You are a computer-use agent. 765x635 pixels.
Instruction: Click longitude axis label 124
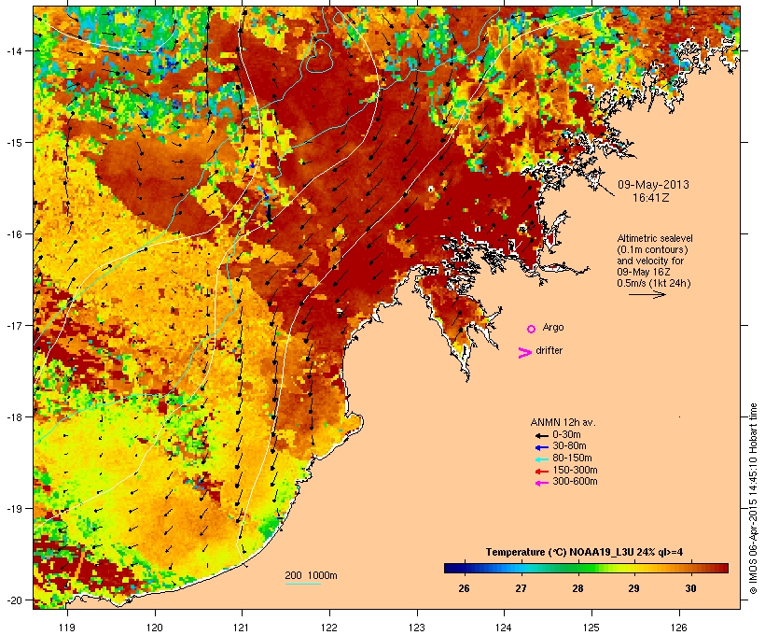504,628
